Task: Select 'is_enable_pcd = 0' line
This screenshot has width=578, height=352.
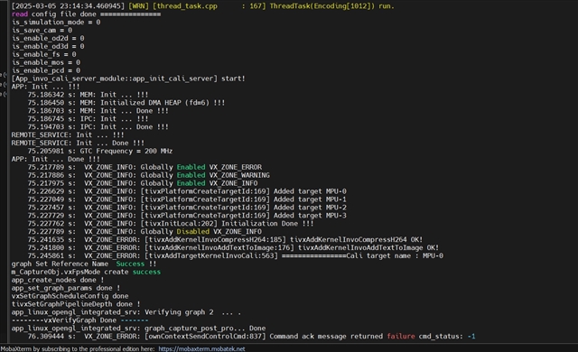Action: [46, 70]
